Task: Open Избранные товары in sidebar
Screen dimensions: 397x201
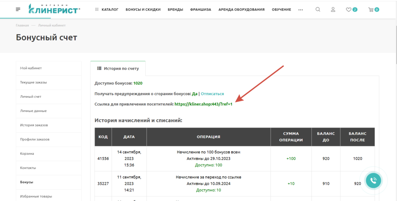Action: 48,196
